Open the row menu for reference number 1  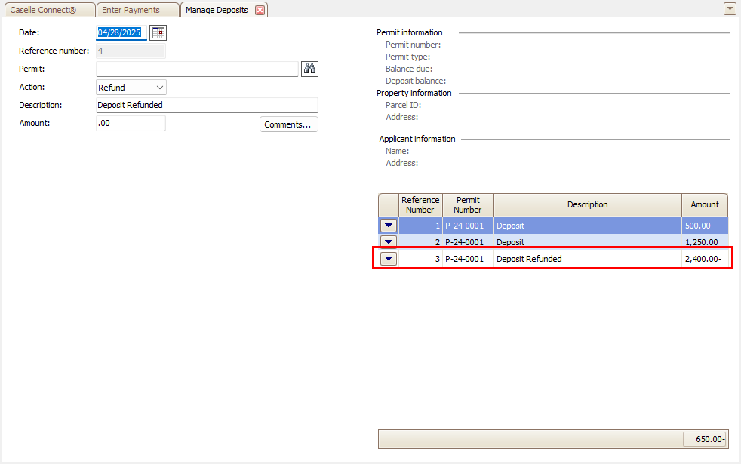389,226
